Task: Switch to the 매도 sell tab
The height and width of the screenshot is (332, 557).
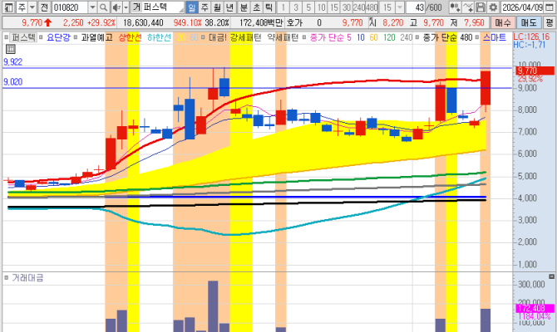Action: coord(528,22)
